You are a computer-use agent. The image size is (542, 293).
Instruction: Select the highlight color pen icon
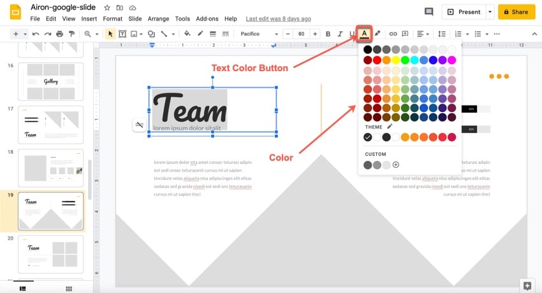click(377, 34)
